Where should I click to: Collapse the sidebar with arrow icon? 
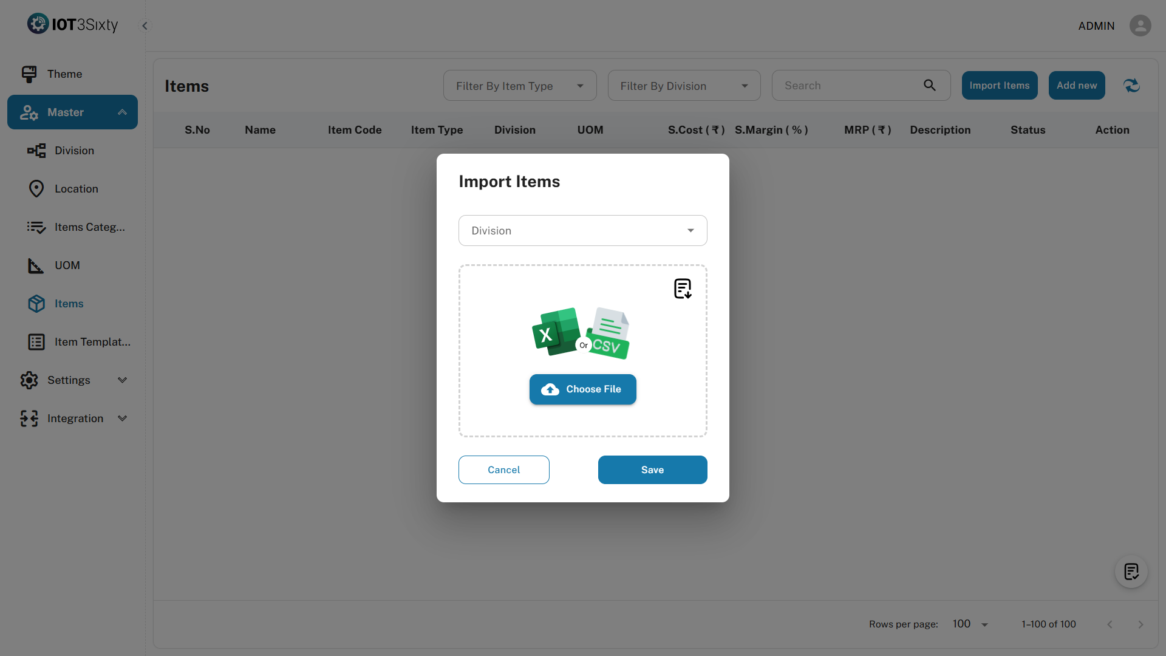click(145, 26)
